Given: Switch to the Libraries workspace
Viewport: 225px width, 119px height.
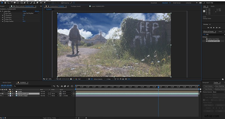Looking at the screenshot, I should (188, 3).
